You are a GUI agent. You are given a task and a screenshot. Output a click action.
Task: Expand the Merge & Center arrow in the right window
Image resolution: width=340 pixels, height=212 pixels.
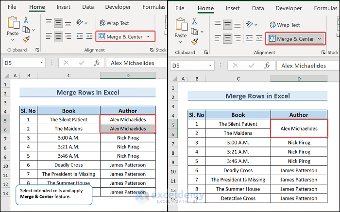(x=320, y=39)
